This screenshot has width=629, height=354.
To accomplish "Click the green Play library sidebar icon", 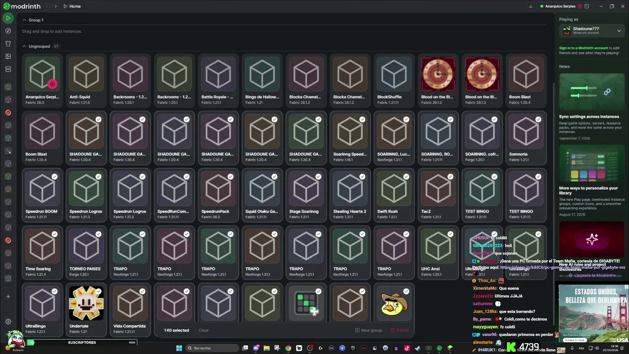I will coord(8,18).
